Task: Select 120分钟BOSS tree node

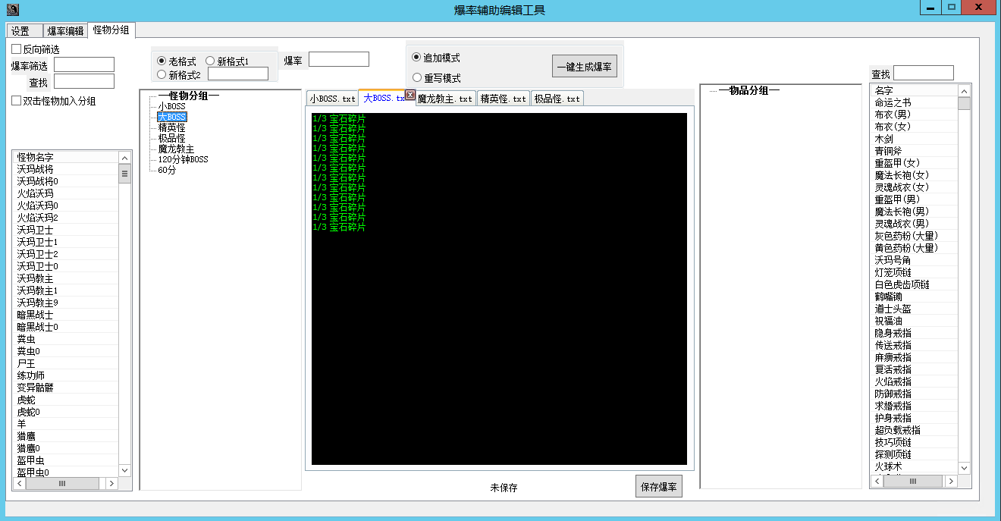Action: [183, 159]
